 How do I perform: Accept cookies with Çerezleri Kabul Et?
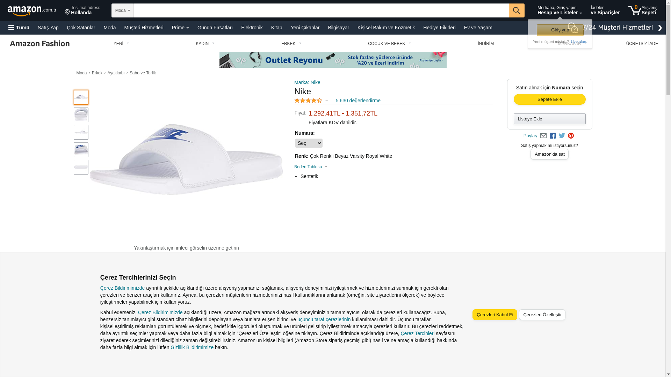tap(495, 315)
